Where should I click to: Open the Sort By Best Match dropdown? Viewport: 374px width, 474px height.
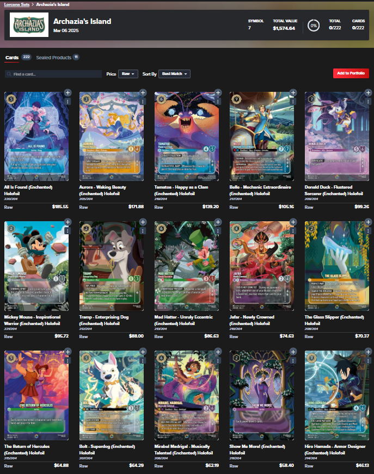174,74
